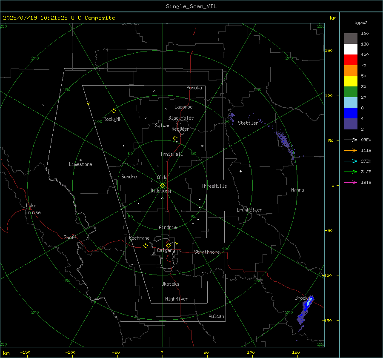Click the Limestone label
Image resolution: width=383 pixels, height=358 pixels.
(80, 164)
